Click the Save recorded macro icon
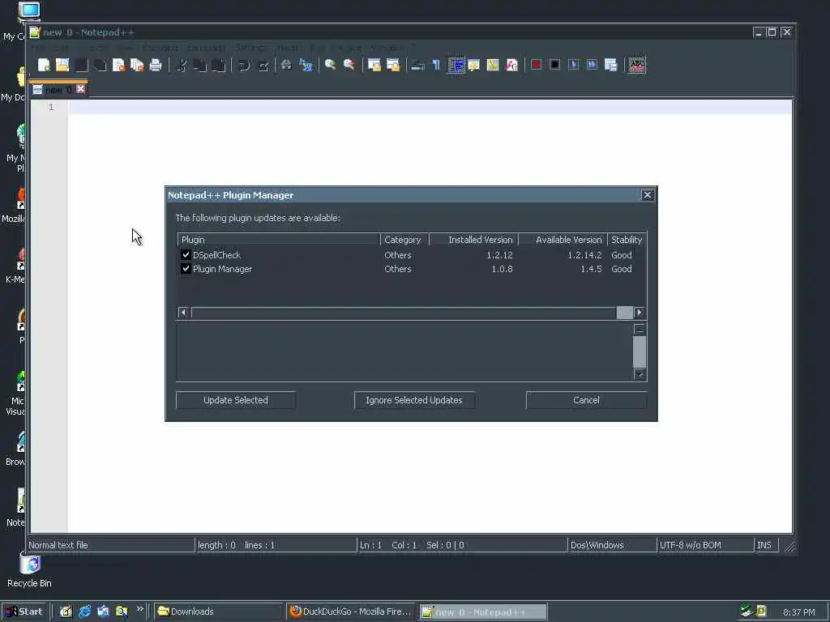830x622 pixels. click(x=611, y=65)
